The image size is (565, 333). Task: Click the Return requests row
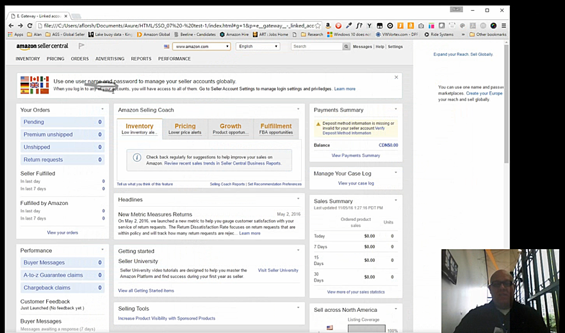[62, 159]
